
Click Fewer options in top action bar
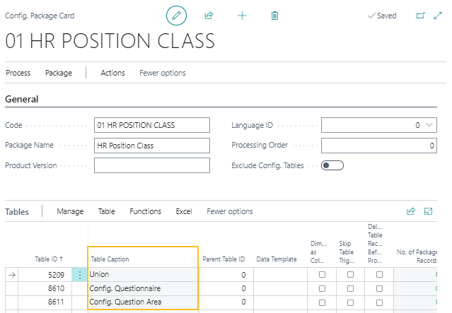(x=163, y=73)
